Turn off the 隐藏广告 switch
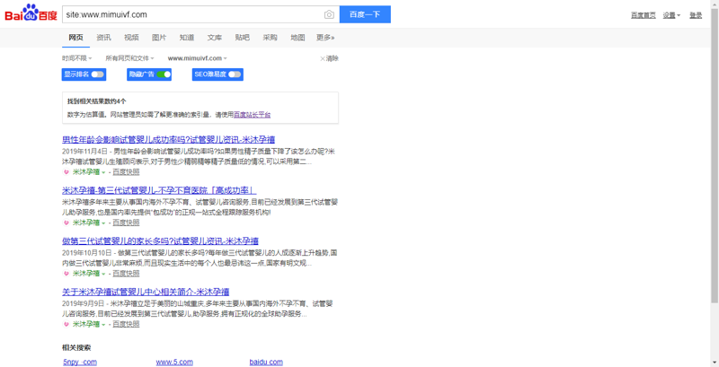This screenshot has height=367, width=719. click(163, 74)
